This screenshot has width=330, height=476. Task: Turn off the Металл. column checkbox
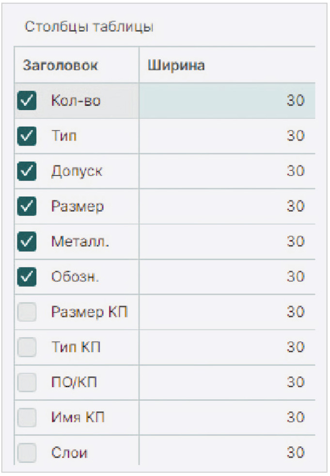tap(27, 242)
